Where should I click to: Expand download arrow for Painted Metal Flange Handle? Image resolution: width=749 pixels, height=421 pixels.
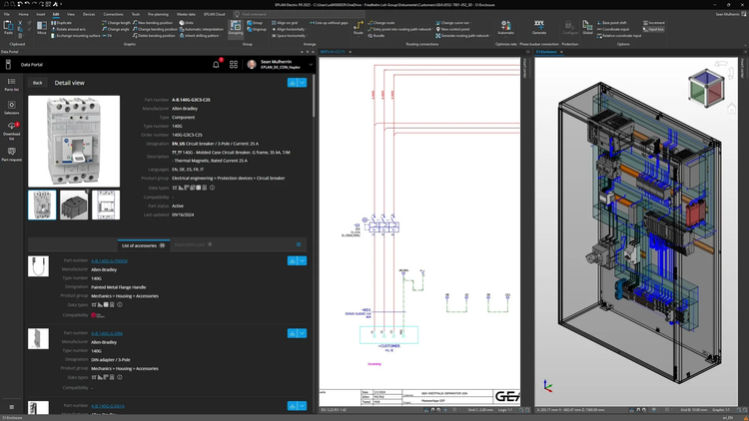point(303,261)
